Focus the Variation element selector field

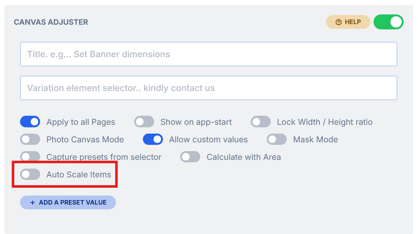(208, 88)
